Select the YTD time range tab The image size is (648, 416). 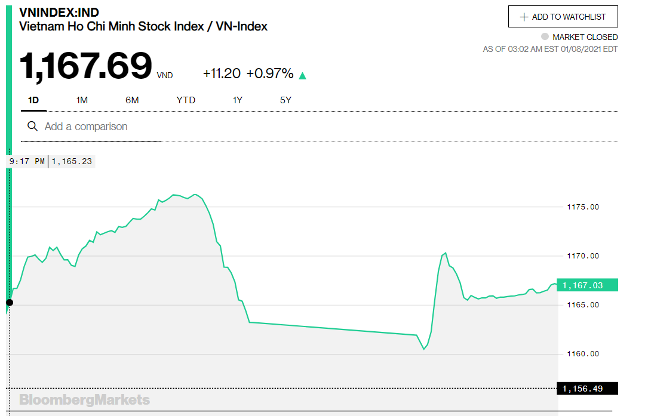(186, 100)
